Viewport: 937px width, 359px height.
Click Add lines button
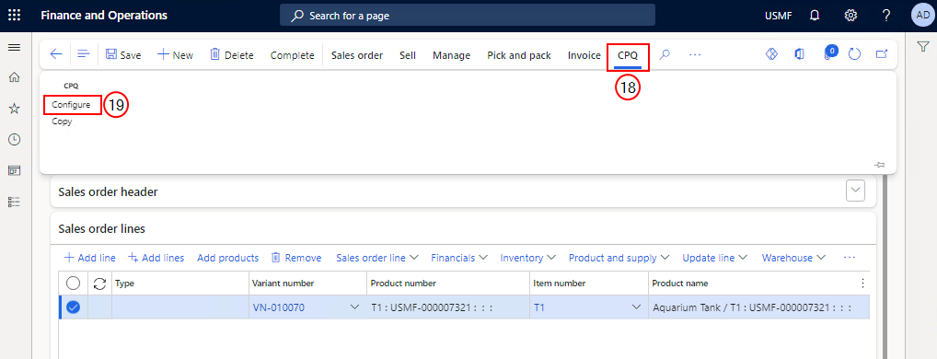156,258
